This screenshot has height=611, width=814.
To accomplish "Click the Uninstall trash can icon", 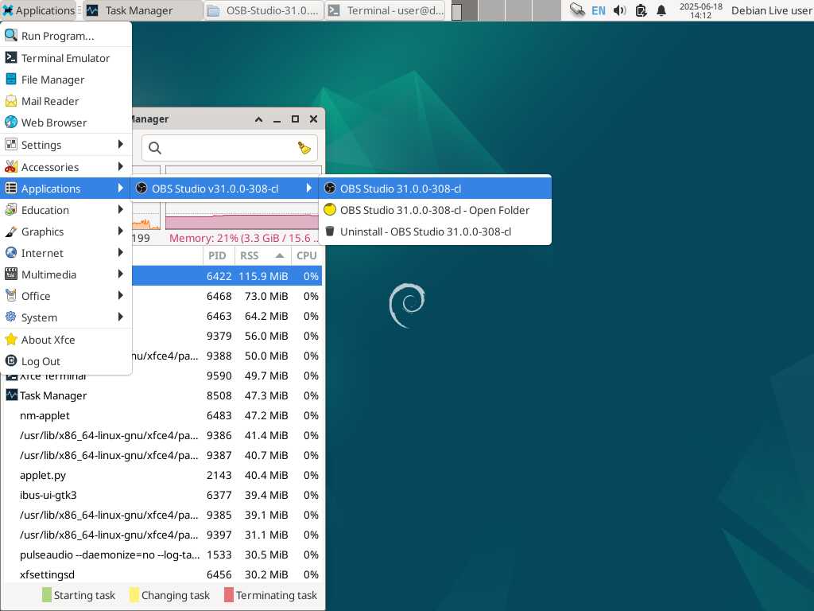I will [330, 232].
